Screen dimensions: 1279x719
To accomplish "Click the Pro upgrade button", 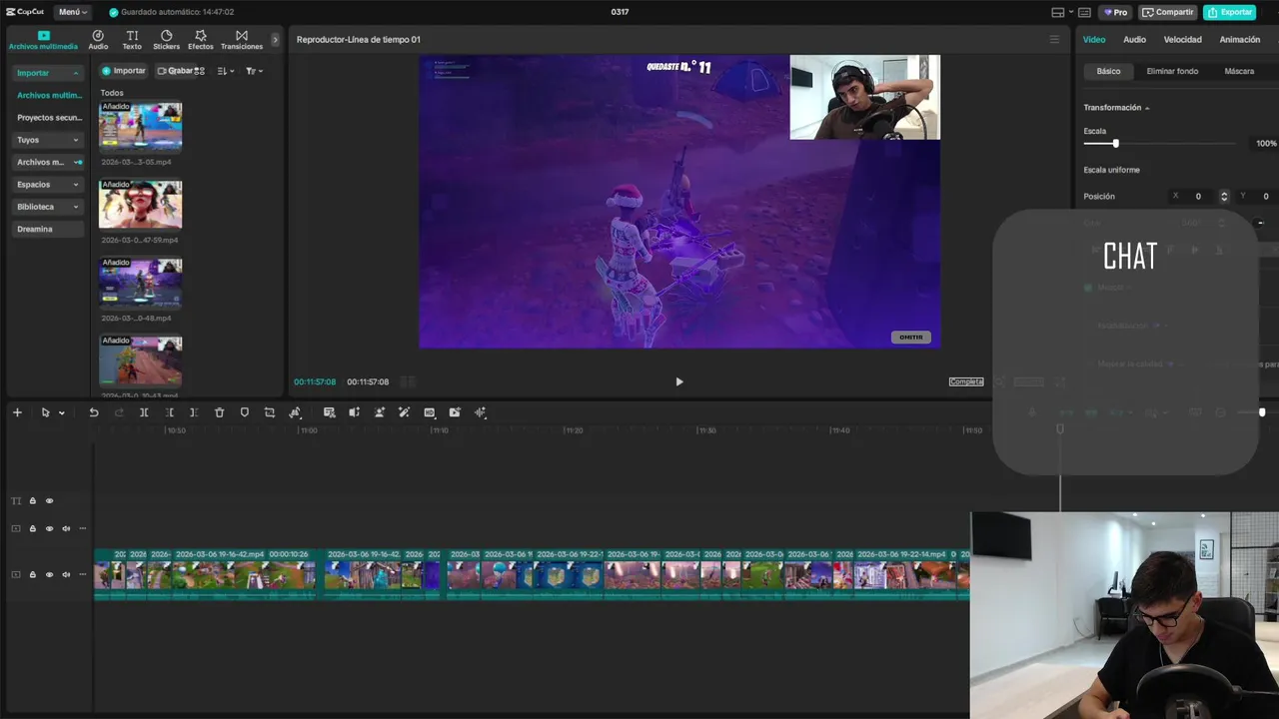I will tap(1115, 12).
